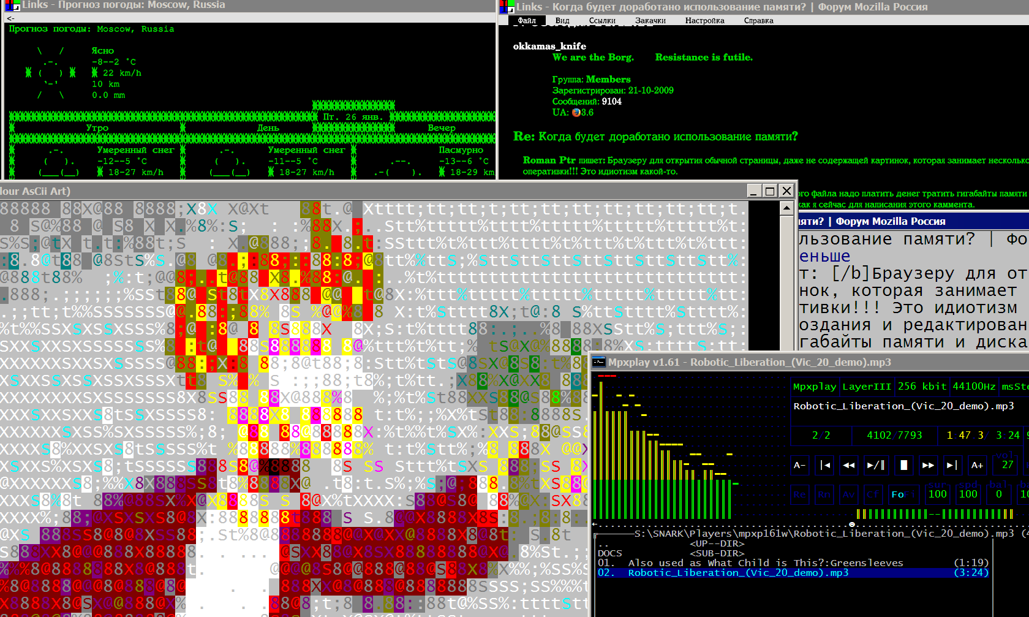Fast forward the Mpxplay track
The width and height of the screenshot is (1029, 617).
point(928,465)
